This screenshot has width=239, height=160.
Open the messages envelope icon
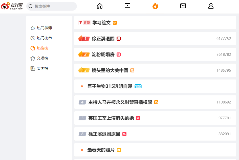pos(183,6)
